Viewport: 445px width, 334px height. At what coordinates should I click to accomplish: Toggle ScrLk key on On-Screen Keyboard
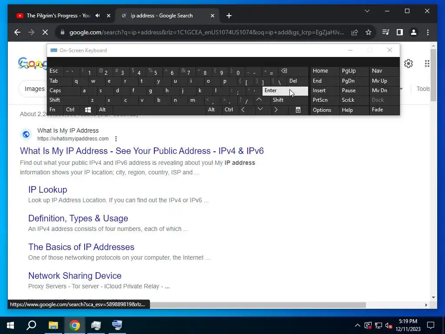(x=354, y=100)
